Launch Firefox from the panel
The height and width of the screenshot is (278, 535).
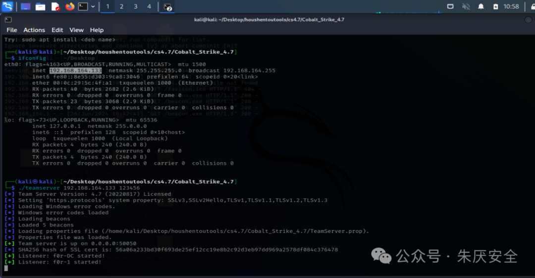[x=70, y=6]
